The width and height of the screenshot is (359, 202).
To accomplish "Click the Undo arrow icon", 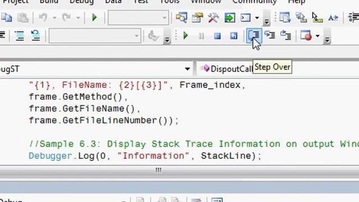I will coord(43,17).
